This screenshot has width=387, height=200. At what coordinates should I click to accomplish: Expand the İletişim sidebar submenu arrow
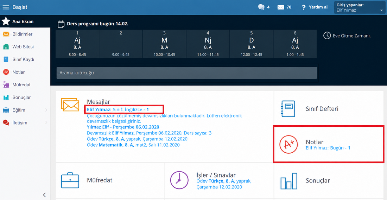pyautogui.click(x=46, y=122)
